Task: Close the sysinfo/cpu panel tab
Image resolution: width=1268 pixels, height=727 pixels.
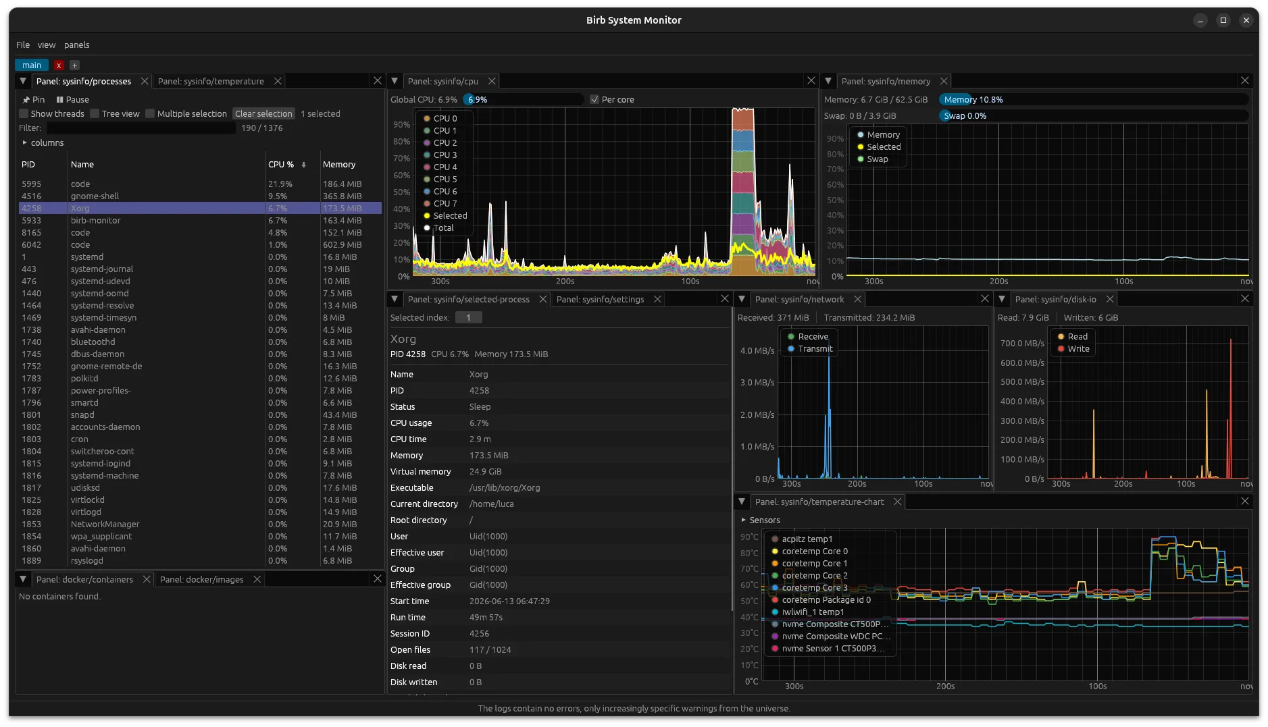Action: tap(492, 81)
